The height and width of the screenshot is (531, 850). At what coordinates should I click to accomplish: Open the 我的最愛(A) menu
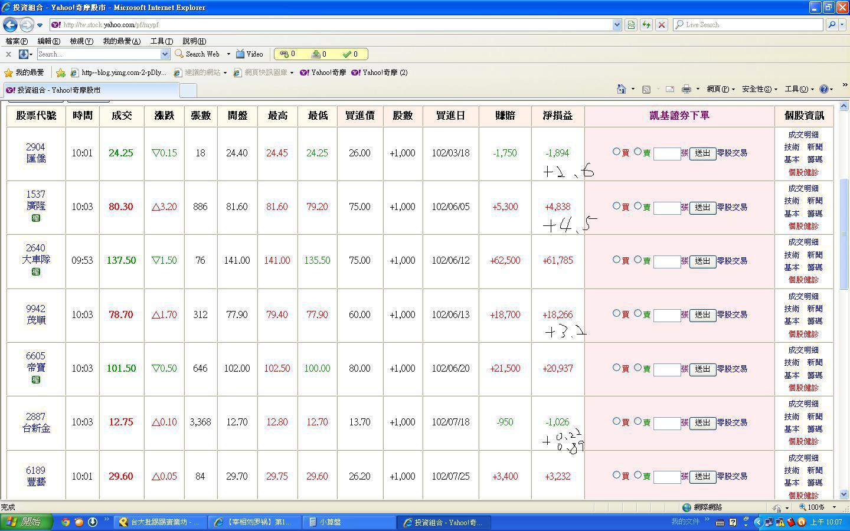coord(121,41)
